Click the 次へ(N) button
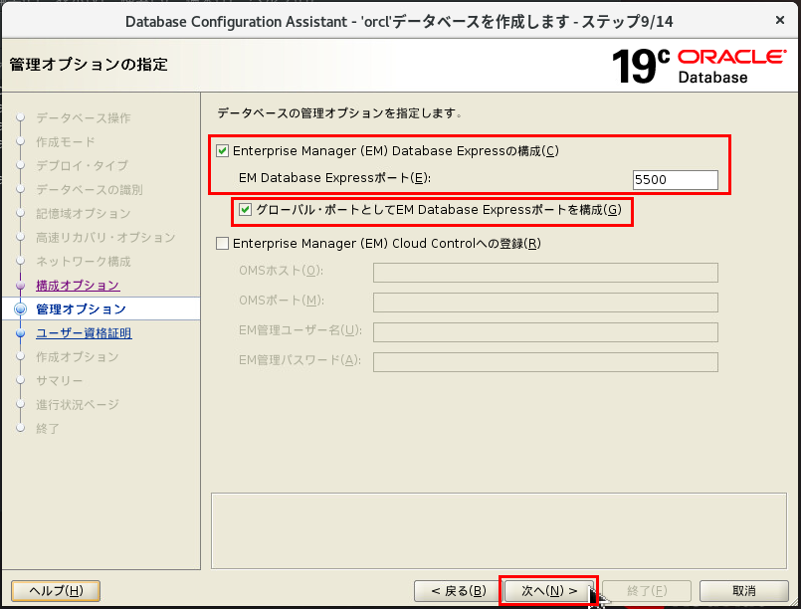The width and height of the screenshot is (801, 609). (x=547, y=590)
